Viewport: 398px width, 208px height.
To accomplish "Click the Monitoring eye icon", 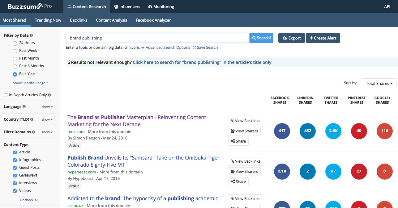I will (150, 6).
